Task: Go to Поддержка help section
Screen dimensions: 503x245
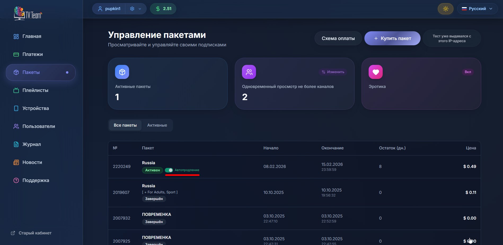Action: click(36, 180)
